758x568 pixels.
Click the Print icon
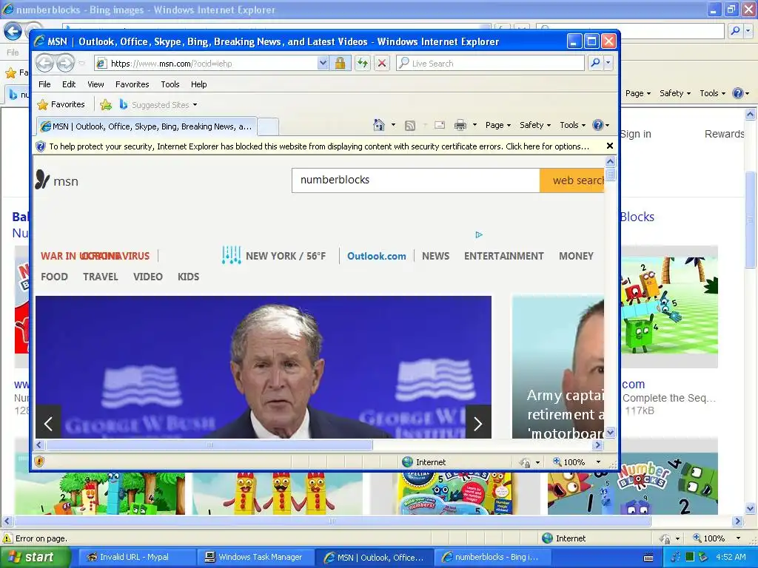[460, 125]
